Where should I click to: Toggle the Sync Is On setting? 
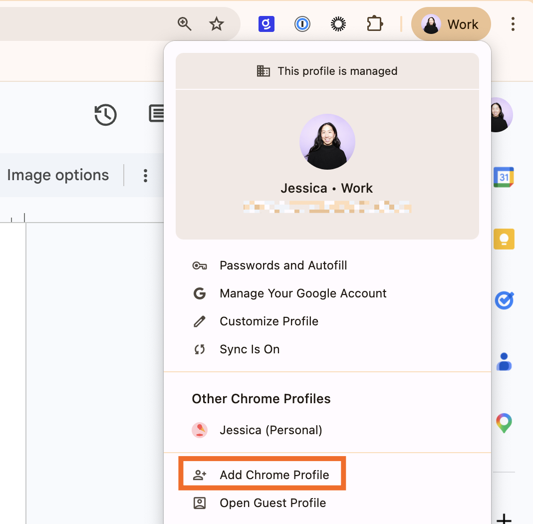tap(249, 349)
